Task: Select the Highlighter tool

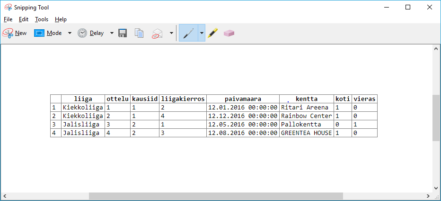Action: point(213,33)
